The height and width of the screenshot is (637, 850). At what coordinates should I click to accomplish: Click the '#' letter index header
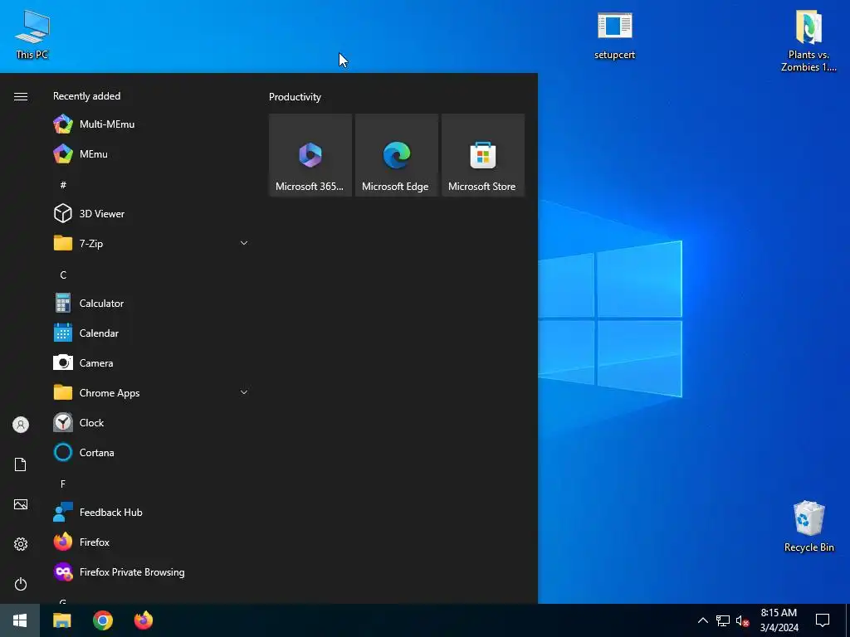click(x=63, y=185)
